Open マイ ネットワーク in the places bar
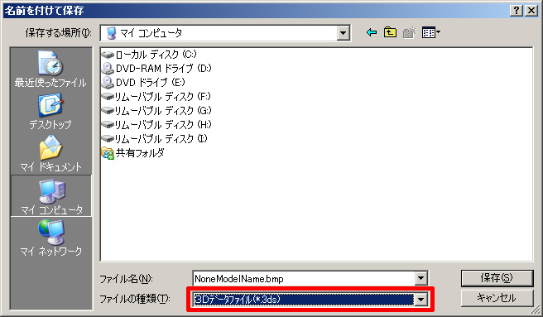Viewport: 543px width, 317px height. [51, 238]
